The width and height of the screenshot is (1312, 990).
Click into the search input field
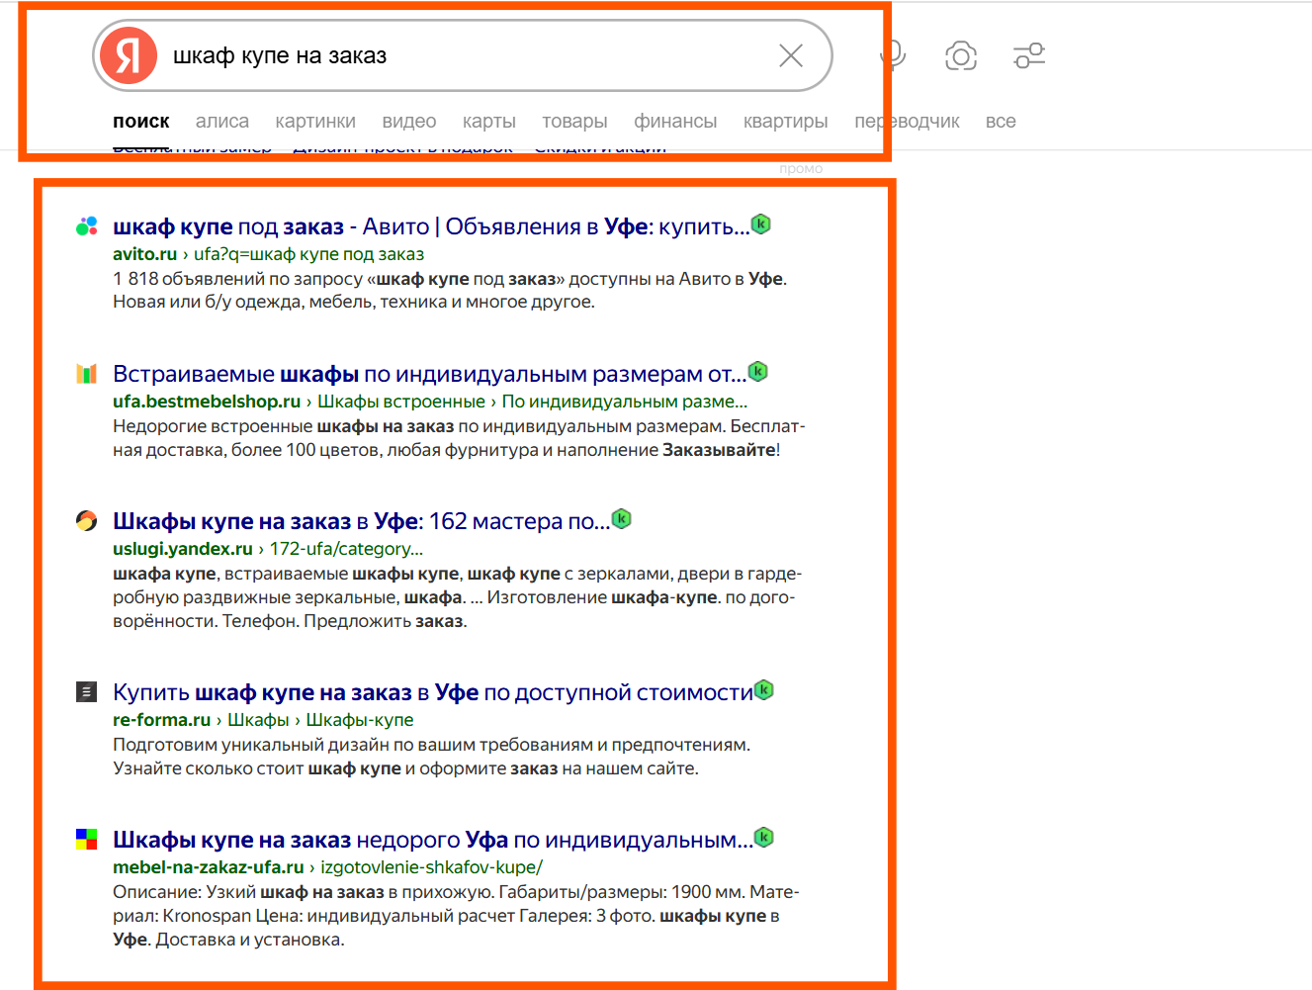(x=465, y=55)
